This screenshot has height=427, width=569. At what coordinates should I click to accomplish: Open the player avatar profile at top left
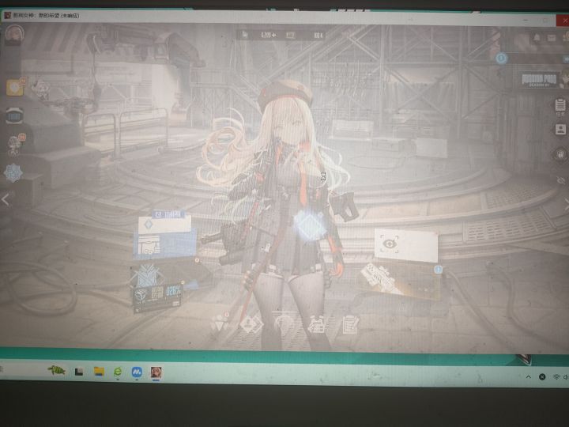(14, 35)
